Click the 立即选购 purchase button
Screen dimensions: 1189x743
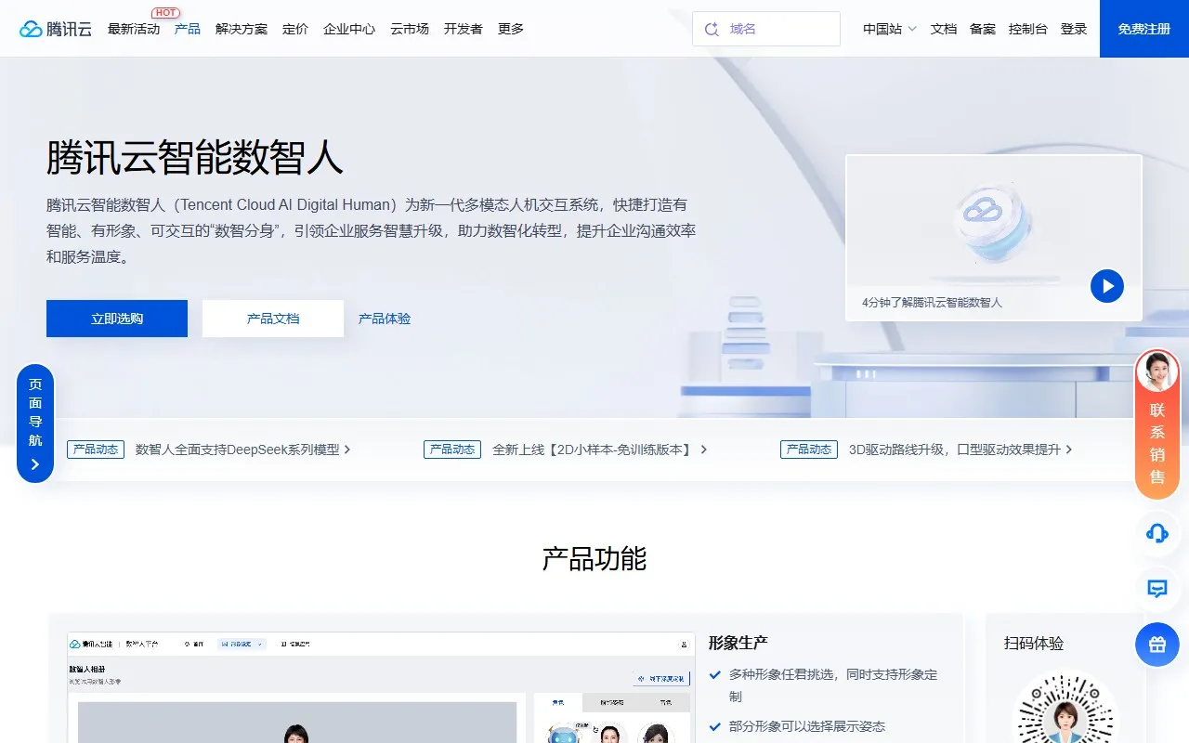click(x=116, y=318)
